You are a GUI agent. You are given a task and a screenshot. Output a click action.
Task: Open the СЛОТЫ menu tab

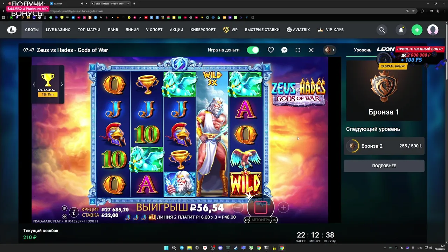[x=32, y=30]
